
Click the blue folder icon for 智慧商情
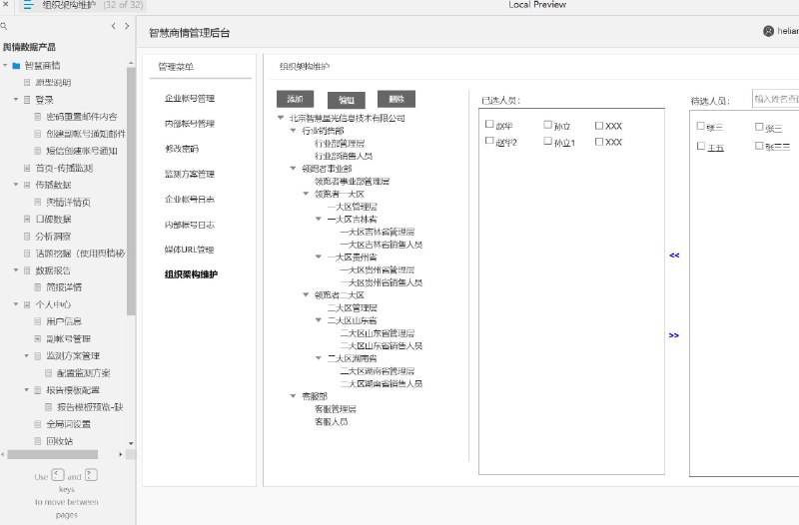[x=16, y=66]
